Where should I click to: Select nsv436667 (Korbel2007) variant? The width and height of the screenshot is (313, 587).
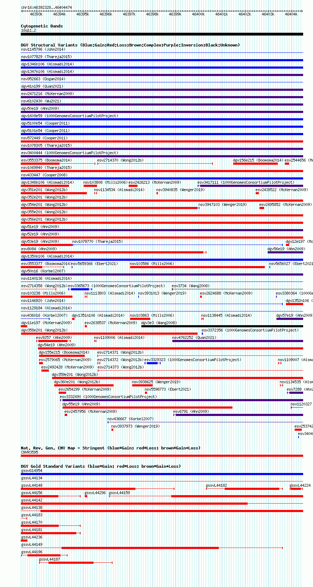(x=130, y=419)
